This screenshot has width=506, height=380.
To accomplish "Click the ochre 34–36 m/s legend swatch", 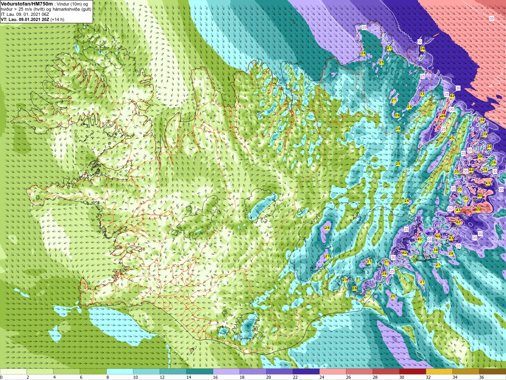I will point(466,372).
